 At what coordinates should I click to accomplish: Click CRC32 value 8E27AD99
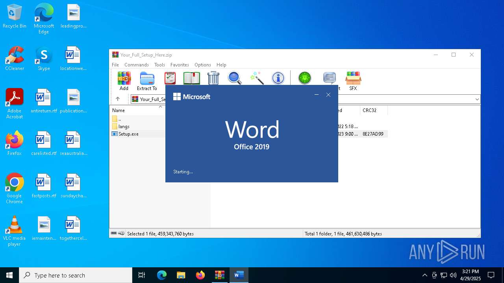(x=373, y=134)
